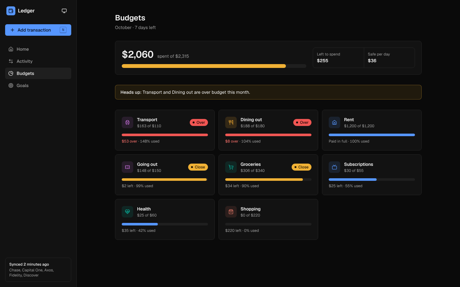Click the Goals target icon in the sidebar
This screenshot has width=460, height=287.
[11, 85]
